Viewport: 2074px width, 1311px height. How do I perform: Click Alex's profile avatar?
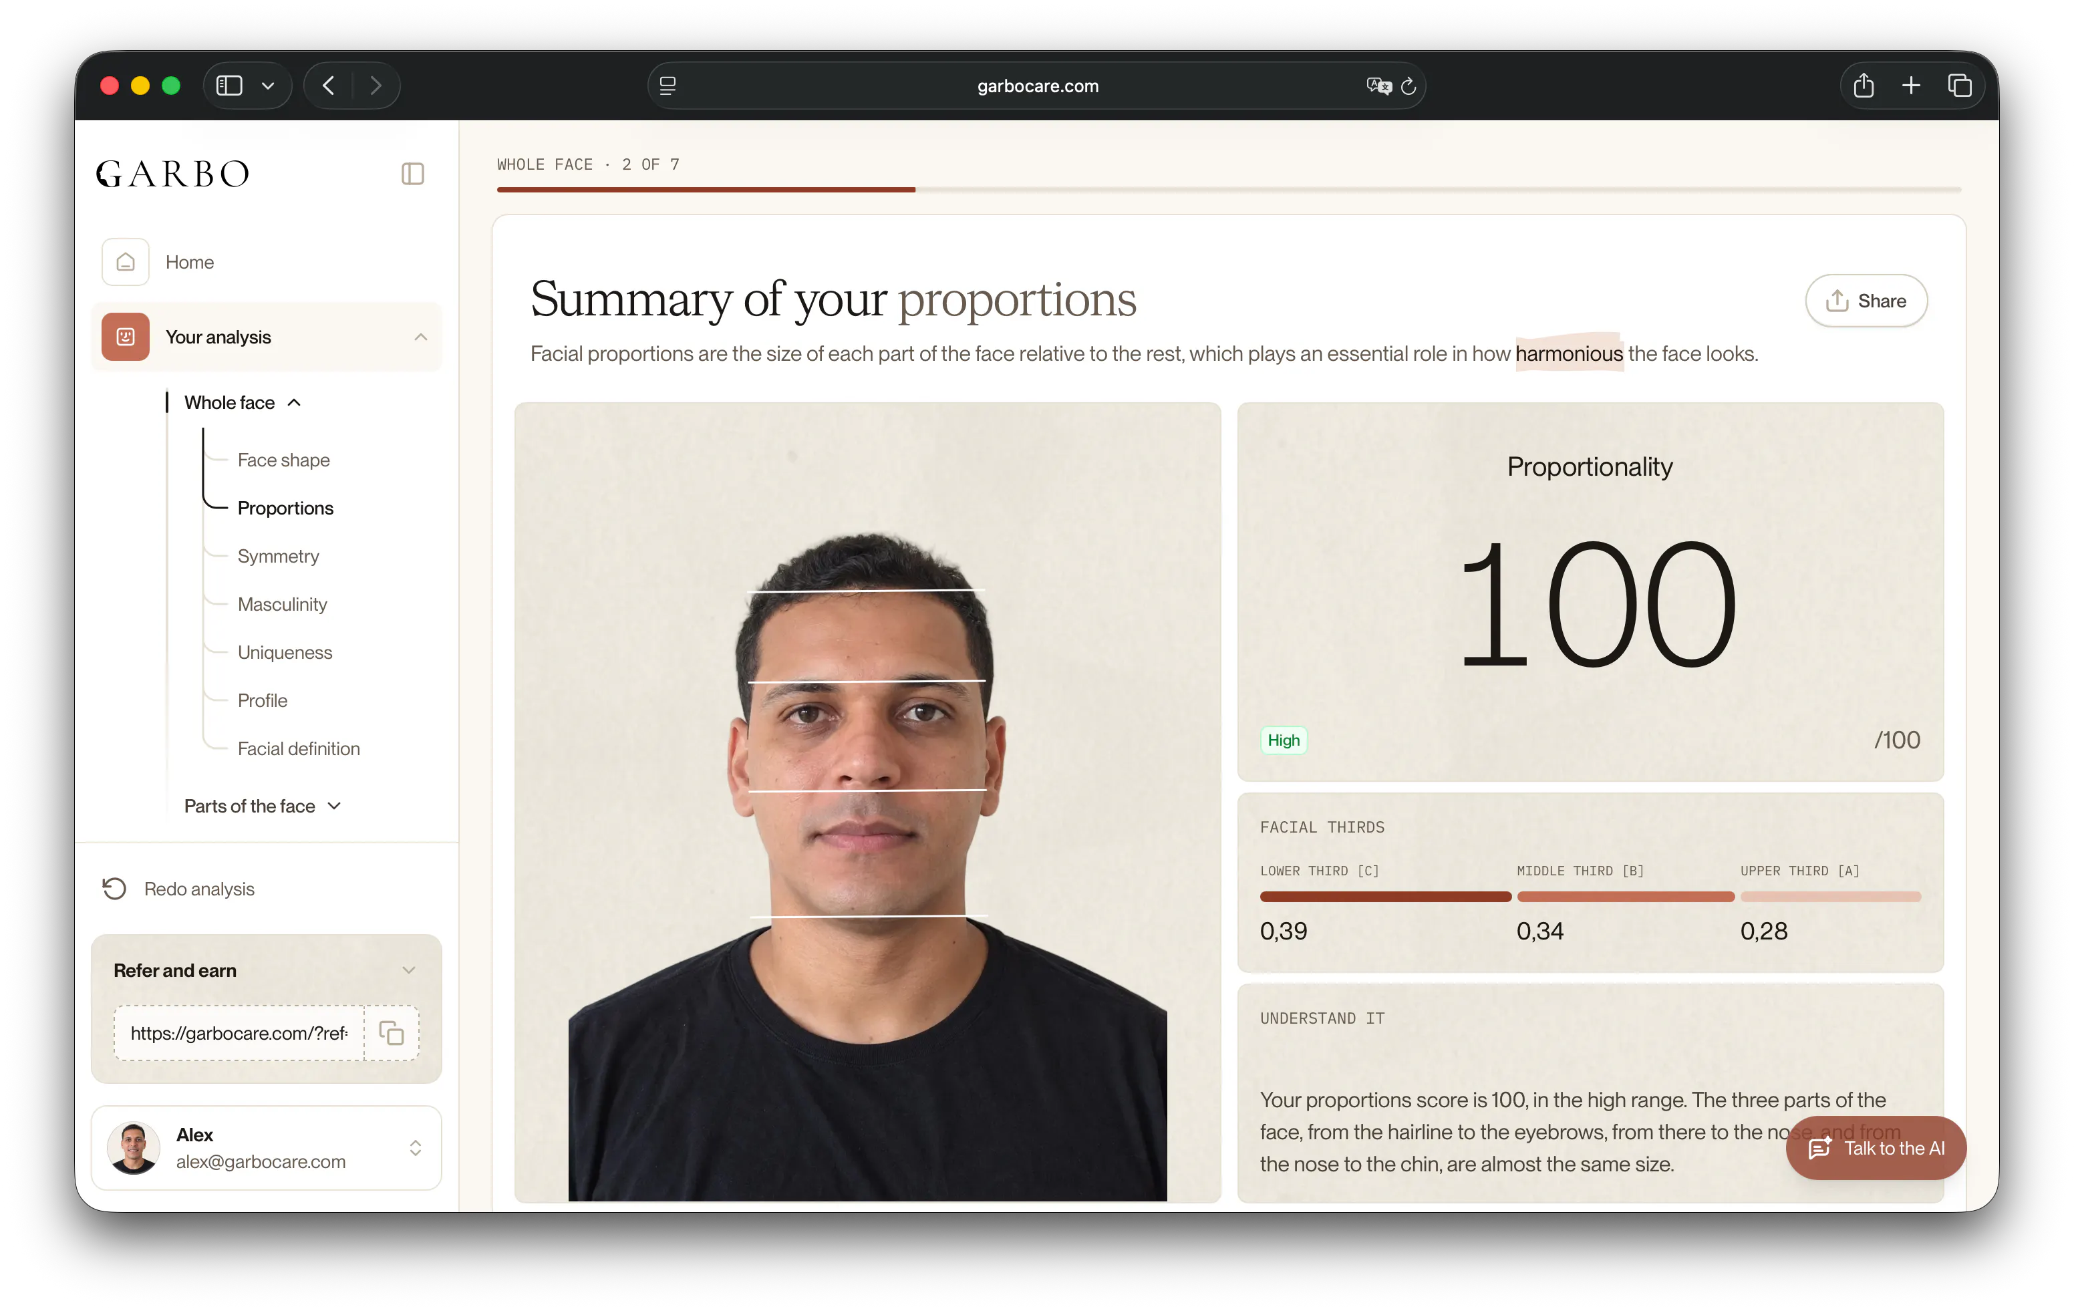pyautogui.click(x=134, y=1147)
